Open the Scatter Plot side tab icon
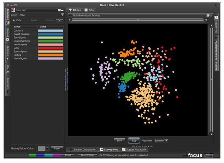The height and width of the screenshot is (163, 224). click(216, 17)
